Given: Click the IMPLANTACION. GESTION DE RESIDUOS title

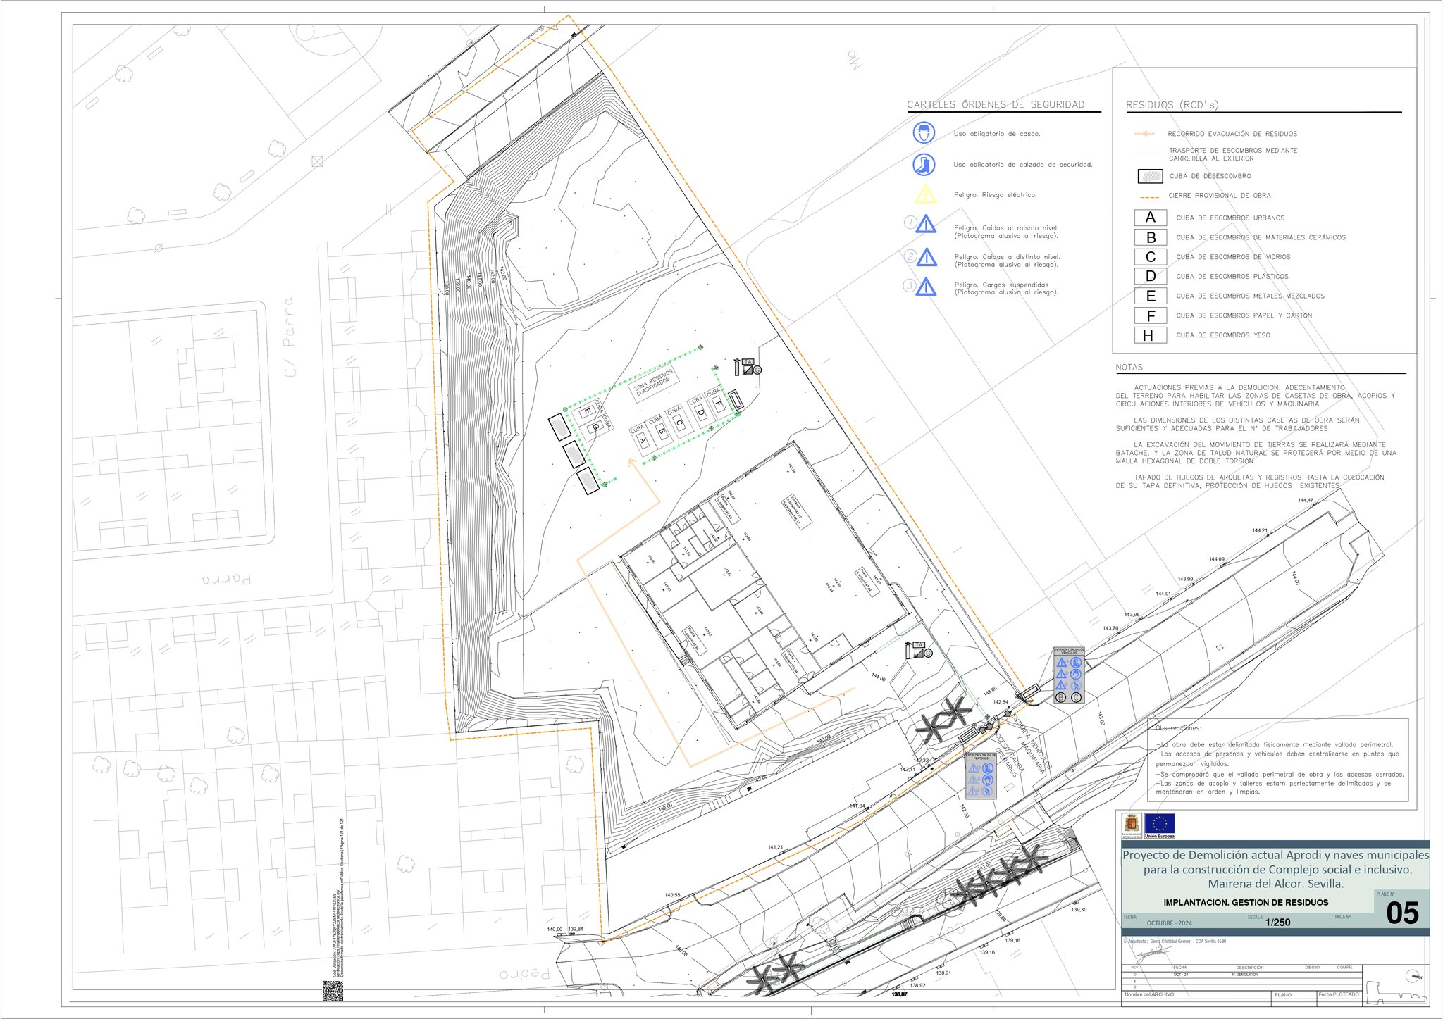Looking at the screenshot, I should 1246,902.
